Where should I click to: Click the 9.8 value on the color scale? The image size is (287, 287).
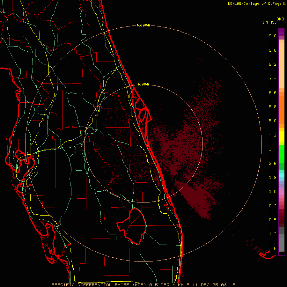[273, 36]
